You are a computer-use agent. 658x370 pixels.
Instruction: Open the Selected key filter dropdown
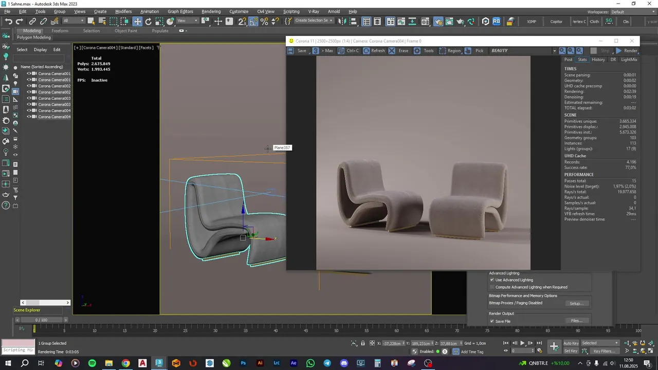click(600, 343)
